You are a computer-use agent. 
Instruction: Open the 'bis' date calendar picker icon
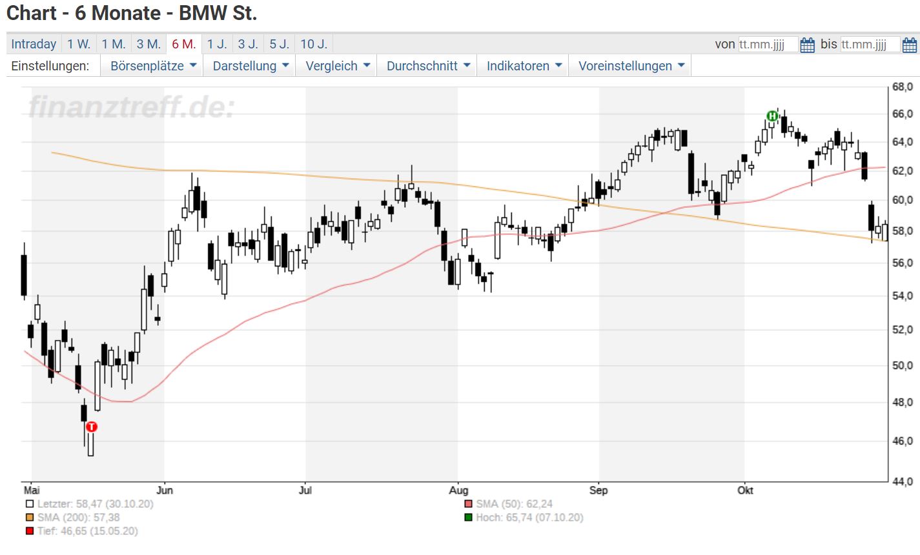coord(909,45)
